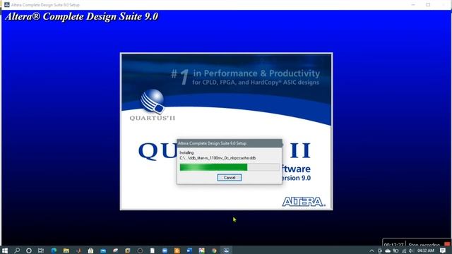This screenshot has height=254, width=452.
Task: Open the Mail app from taskbar
Action: click(103, 250)
